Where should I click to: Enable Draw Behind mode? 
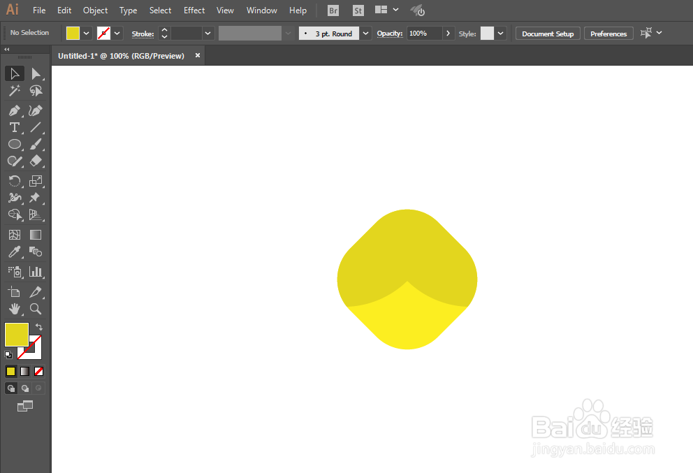pyautogui.click(x=24, y=388)
